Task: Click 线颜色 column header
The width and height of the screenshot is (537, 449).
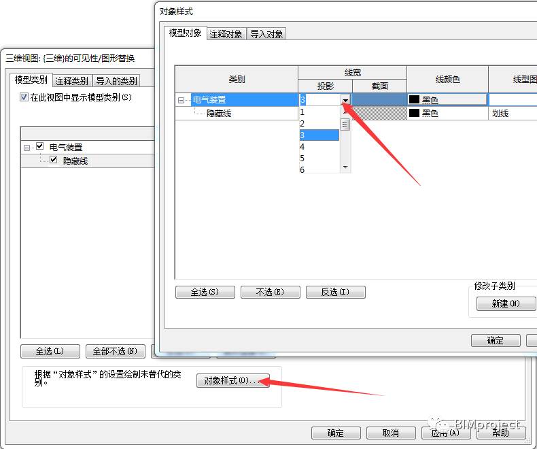Action: click(x=448, y=79)
